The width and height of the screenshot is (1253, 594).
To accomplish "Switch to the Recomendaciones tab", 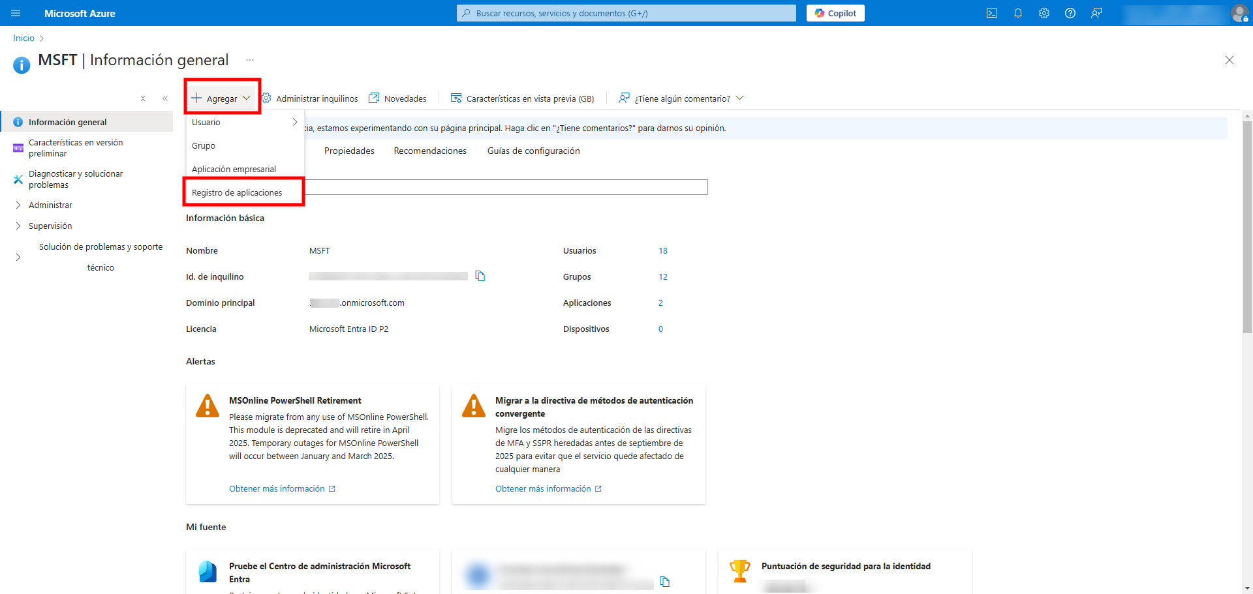I will coord(430,151).
